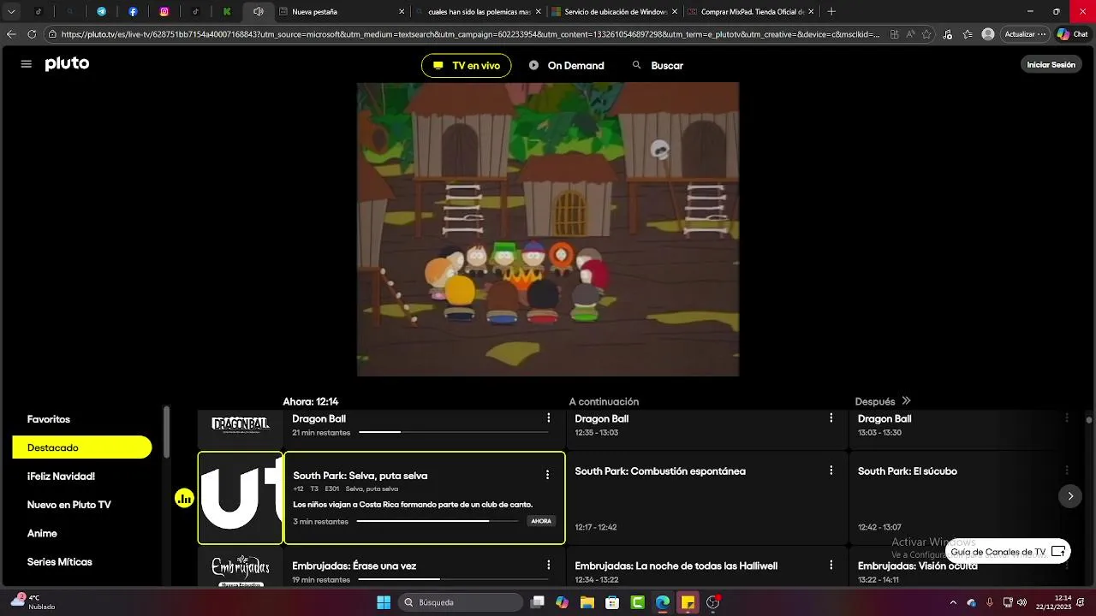This screenshot has height=616, width=1096.
Task: Open the On Demand section
Action: tap(567, 66)
